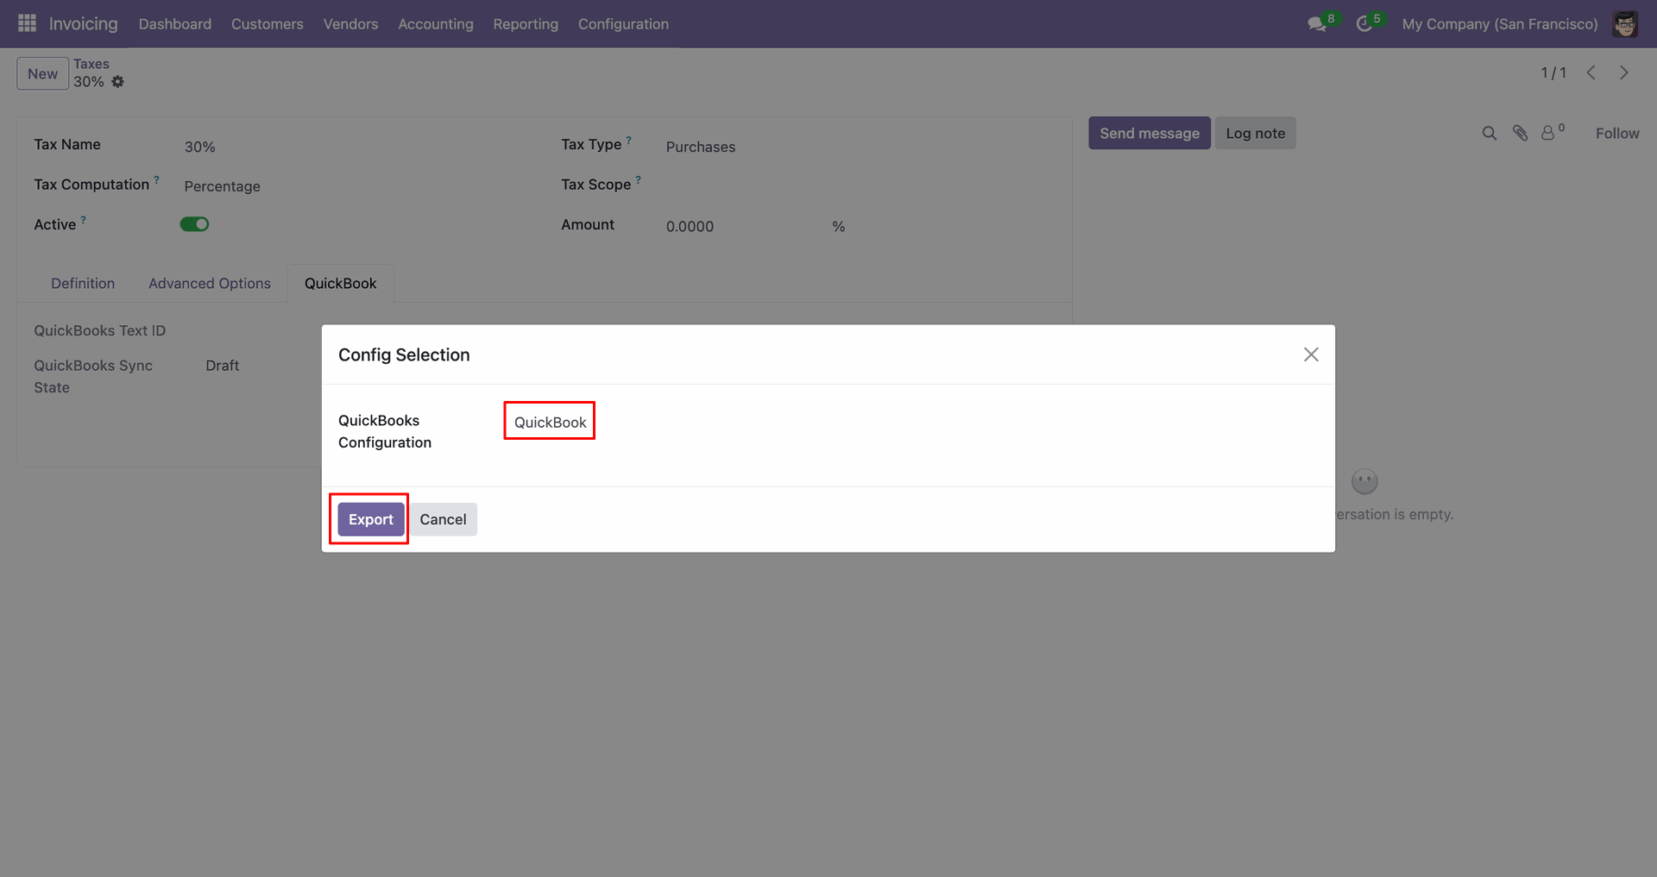Click Log note button

(x=1256, y=133)
